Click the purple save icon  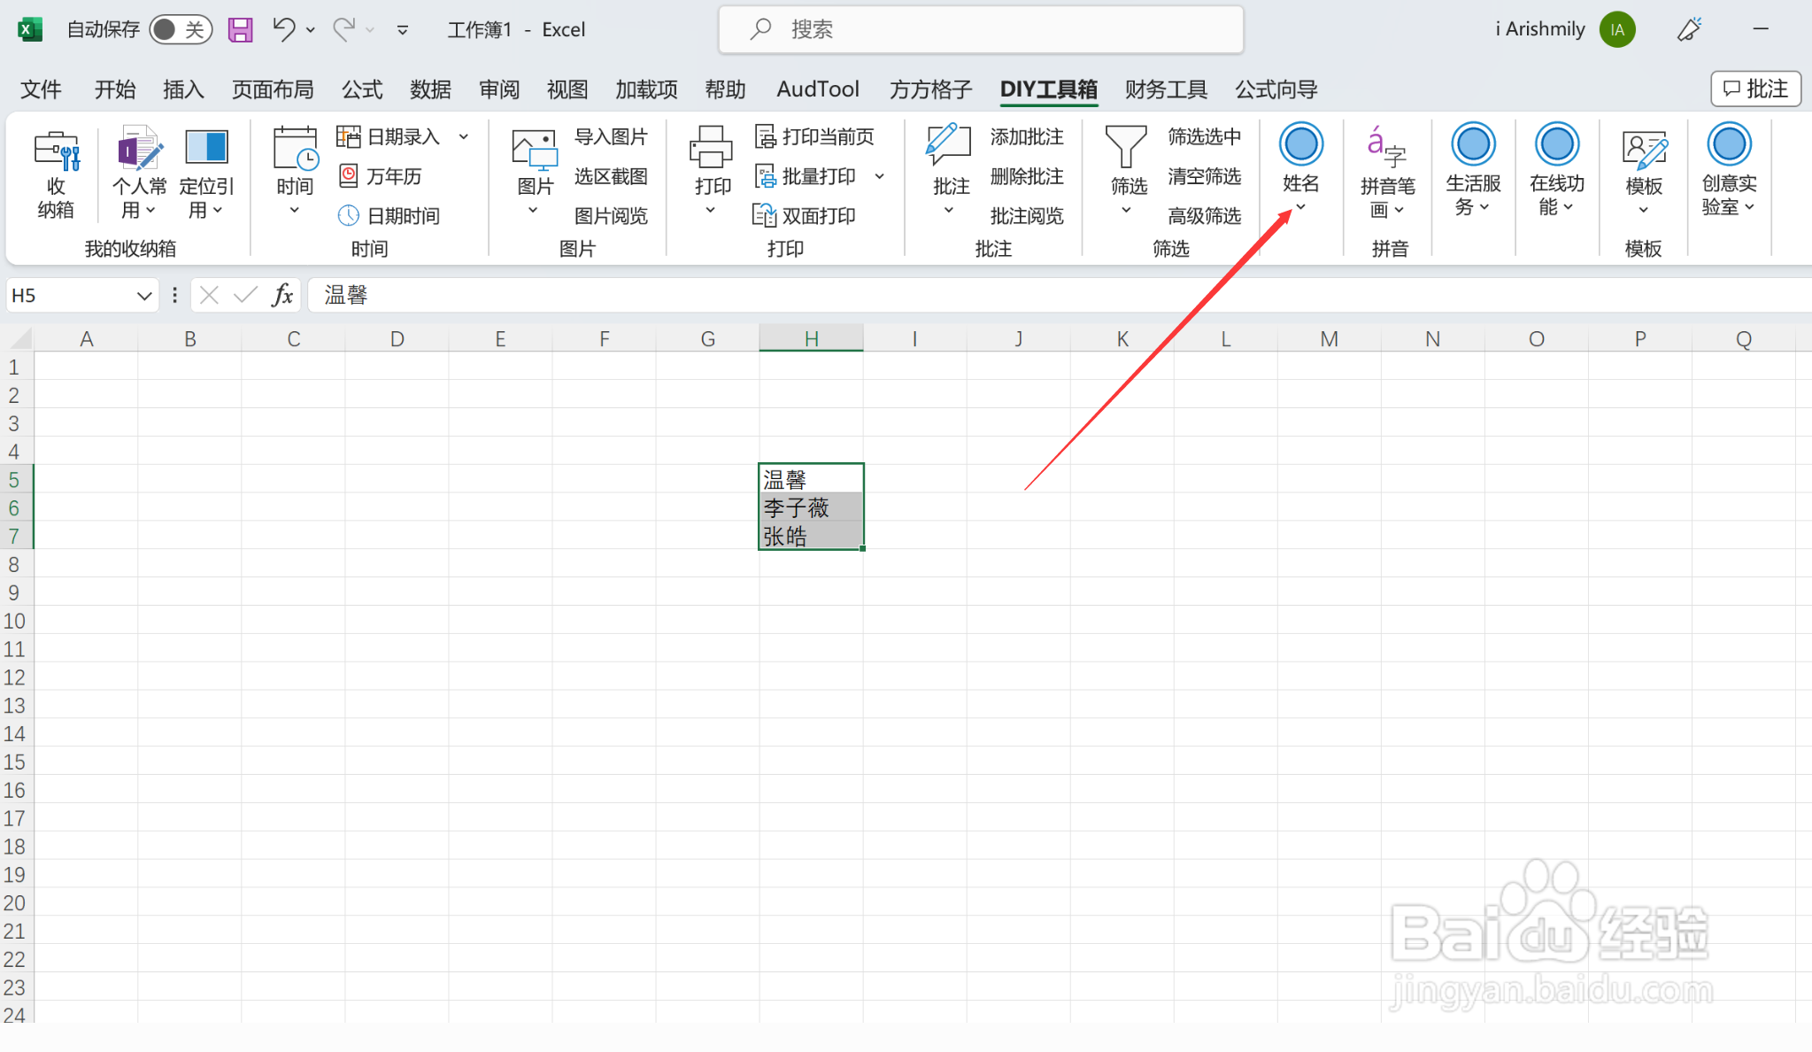click(240, 30)
